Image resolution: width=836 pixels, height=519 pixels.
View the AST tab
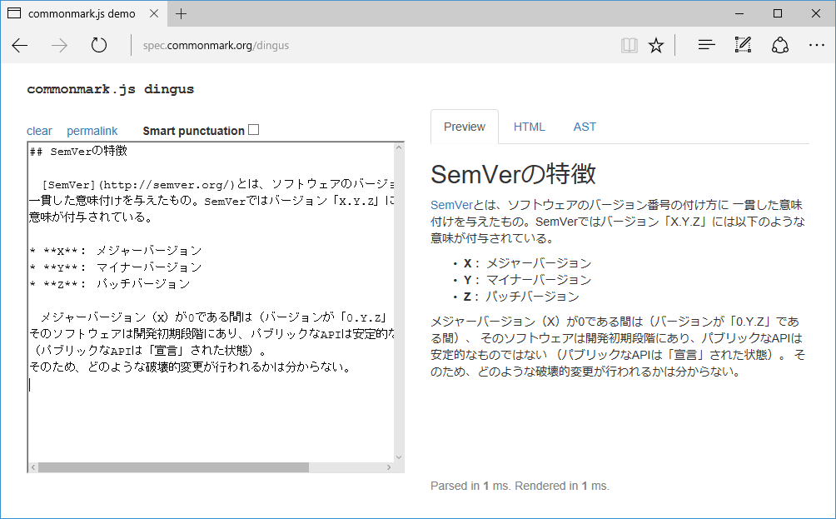(x=585, y=127)
